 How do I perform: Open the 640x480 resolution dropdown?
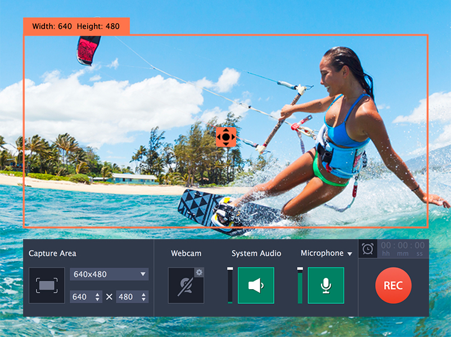tap(109, 274)
